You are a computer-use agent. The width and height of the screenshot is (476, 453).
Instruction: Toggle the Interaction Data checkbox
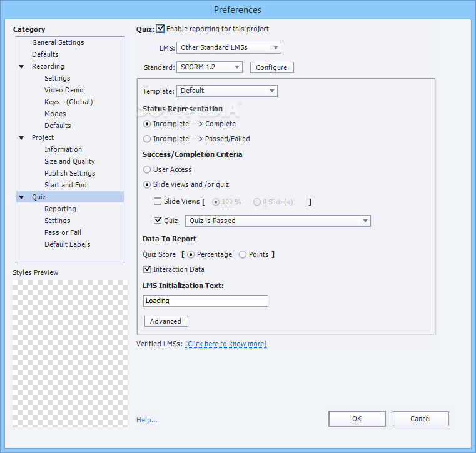click(147, 269)
